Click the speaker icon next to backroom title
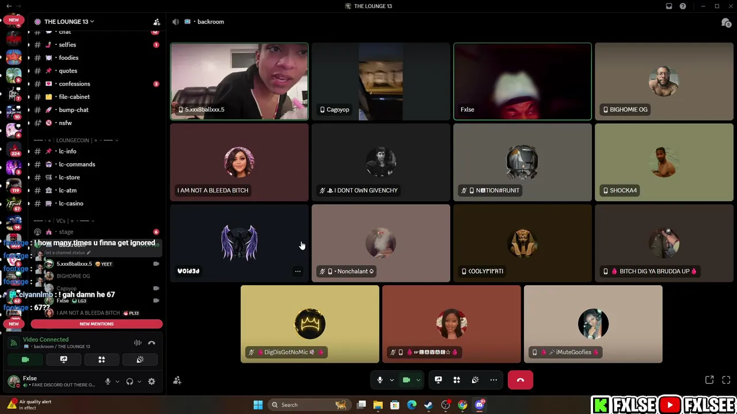The width and height of the screenshot is (737, 414). (x=176, y=22)
